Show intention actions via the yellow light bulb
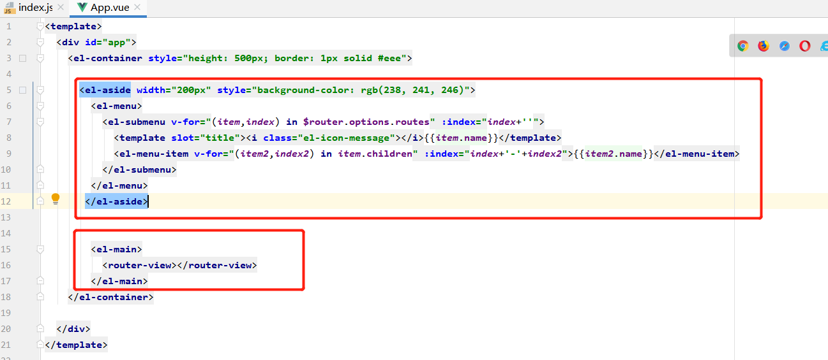 pyautogui.click(x=56, y=199)
